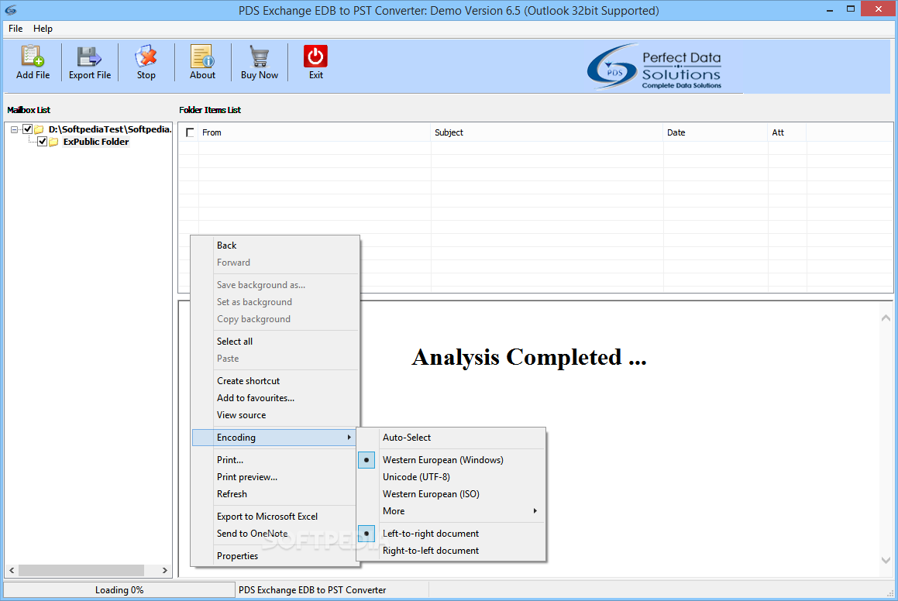The width and height of the screenshot is (898, 601).
Task: Click the Loading 0% progress bar
Action: (119, 590)
